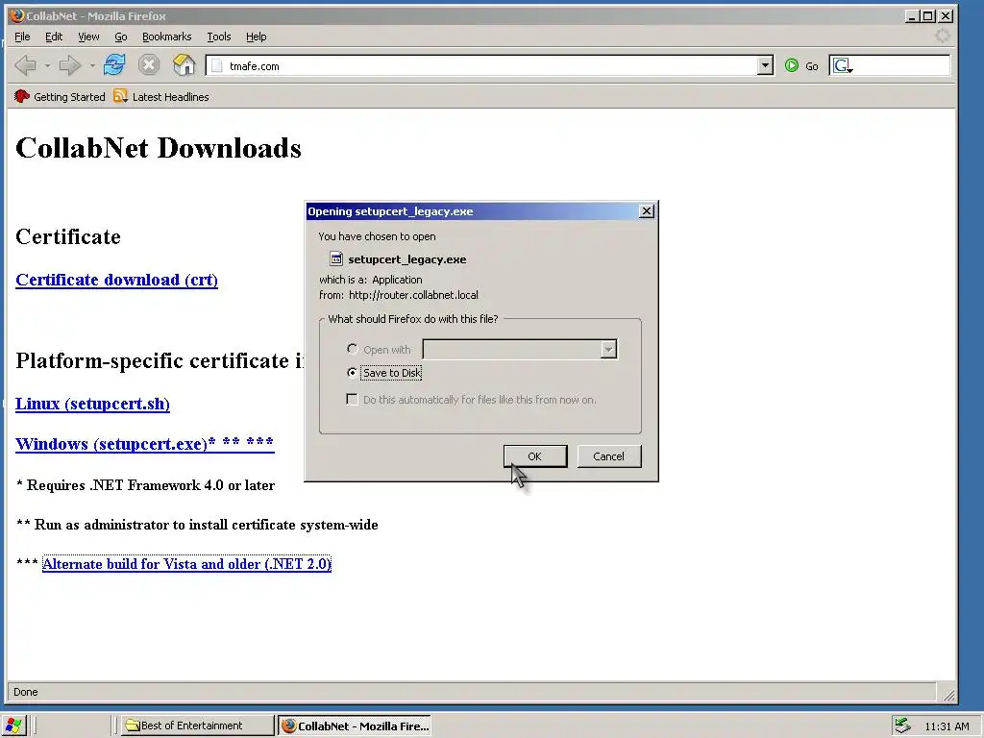Image resolution: width=984 pixels, height=738 pixels.
Task: Click the setupcert_legacy.exe file name text
Action: pos(407,259)
